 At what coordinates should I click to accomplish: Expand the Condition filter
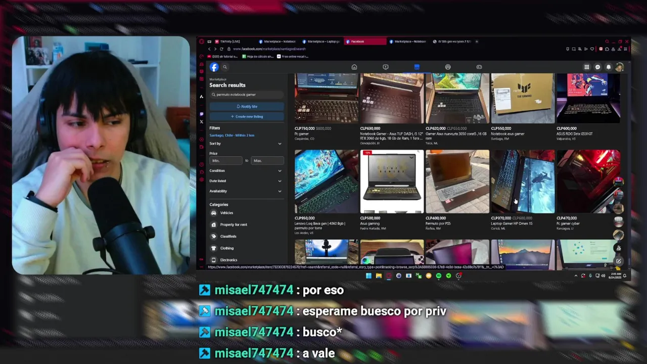tap(246, 171)
